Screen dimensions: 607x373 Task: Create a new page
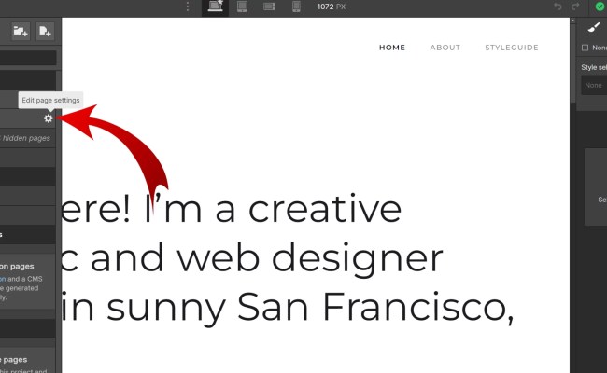(x=45, y=31)
